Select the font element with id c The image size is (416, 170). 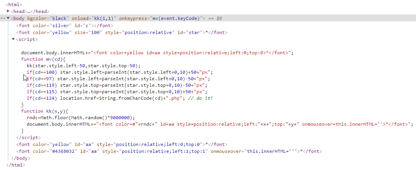[65, 26]
